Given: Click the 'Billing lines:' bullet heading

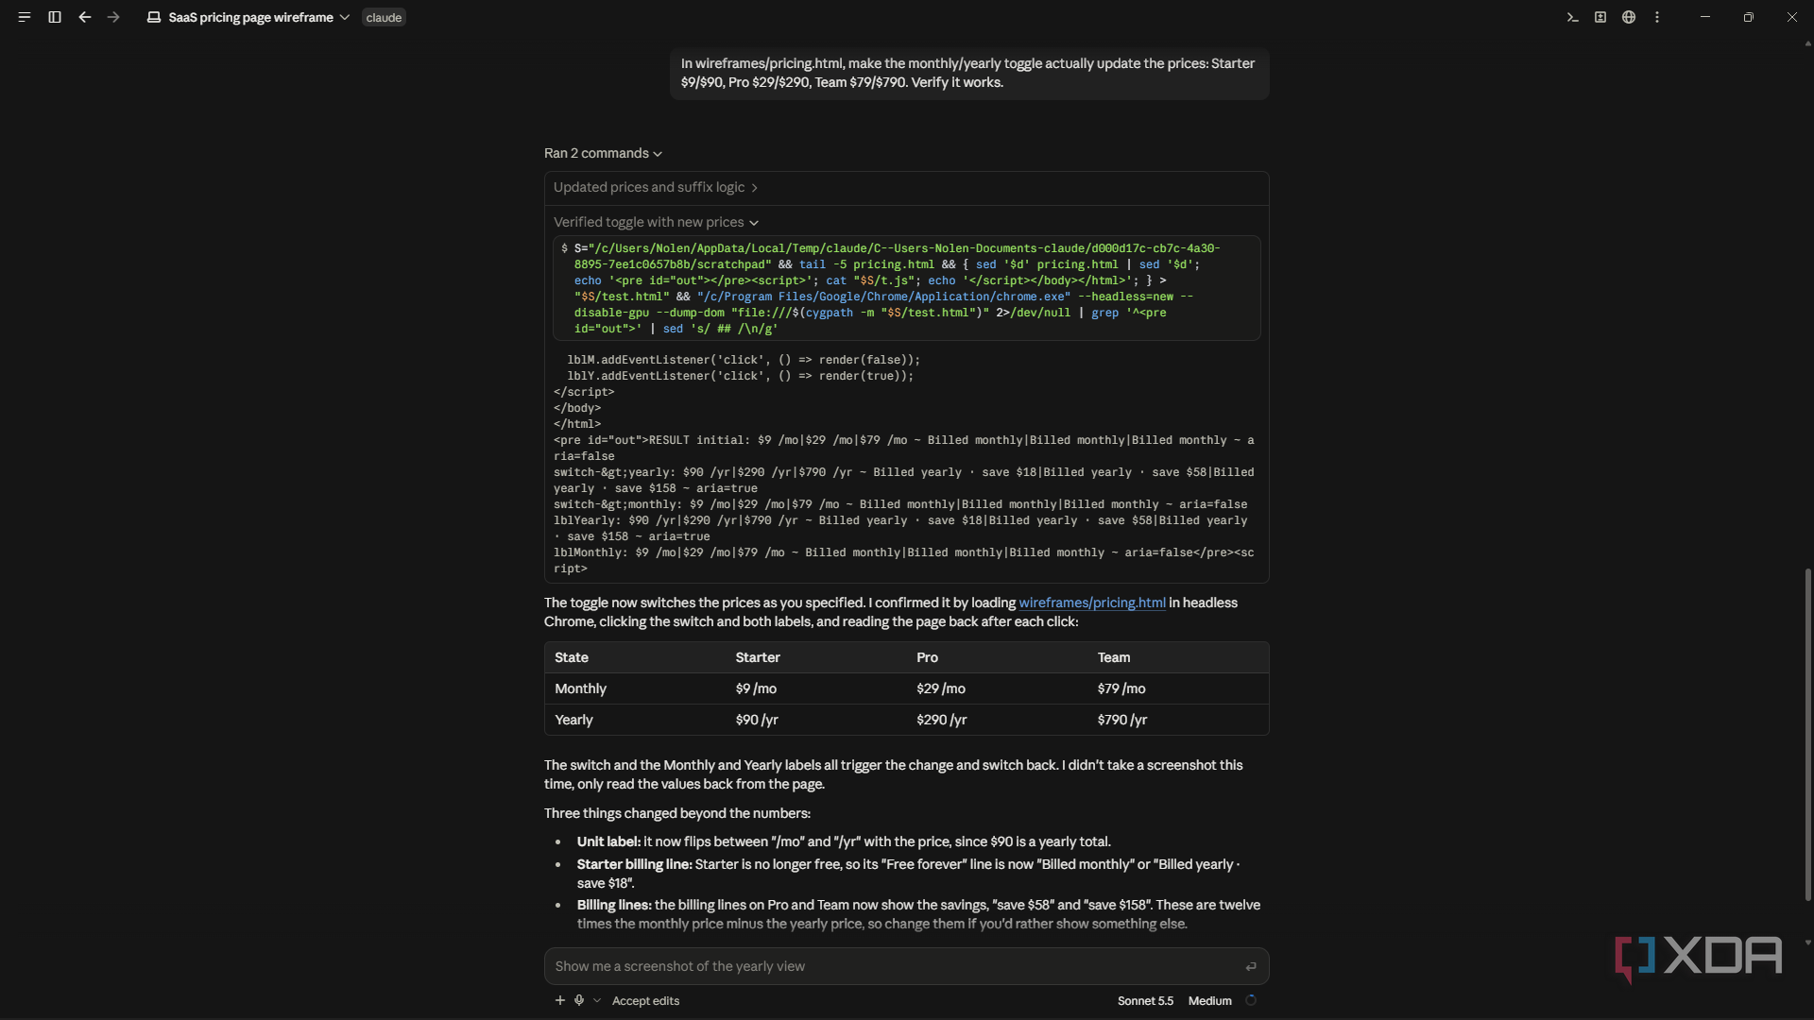Looking at the screenshot, I should tap(614, 905).
